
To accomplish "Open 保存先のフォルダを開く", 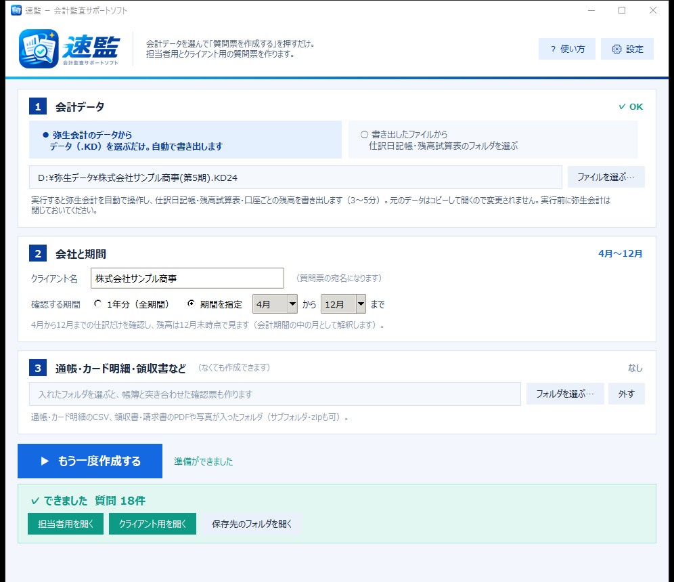I will tap(252, 524).
